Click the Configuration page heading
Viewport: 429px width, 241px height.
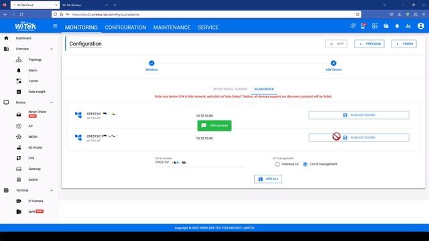(x=85, y=44)
